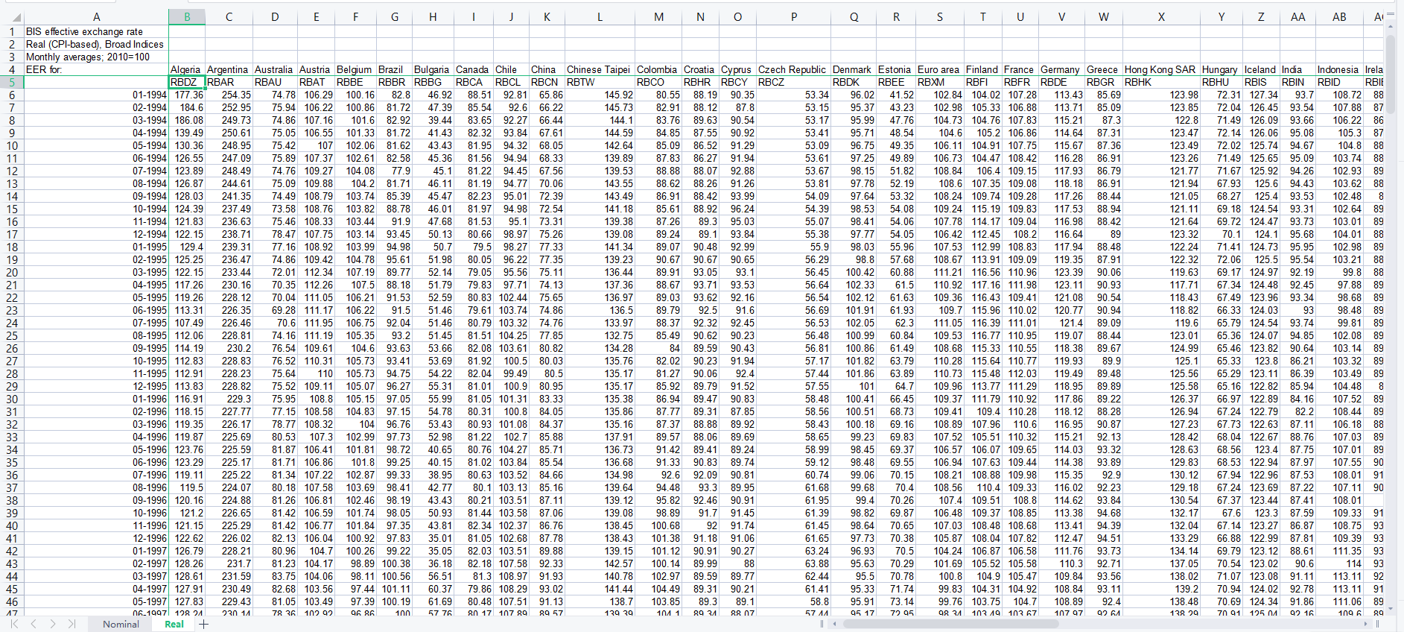Select the Bulgaria header cell
Image resolution: width=1404 pixels, height=632 pixels.
pos(433,69)
